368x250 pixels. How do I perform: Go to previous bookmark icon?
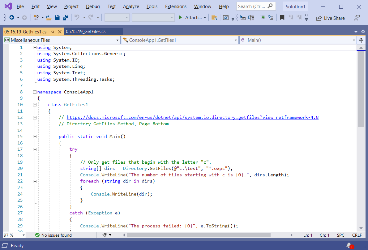point(291,17)
